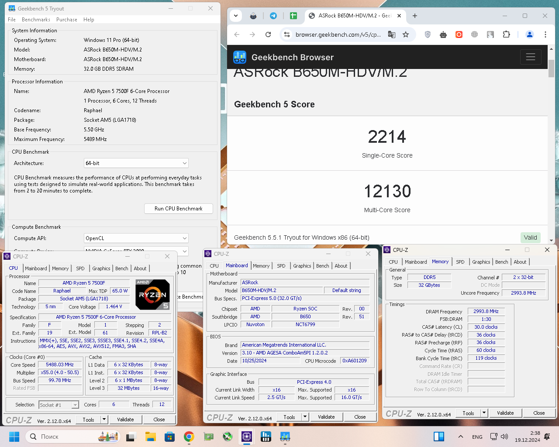The width and height of the screenshot is (559, 447).
Task: Switch to the pinned green spreadsheet tab
Action: pos(293,16)
